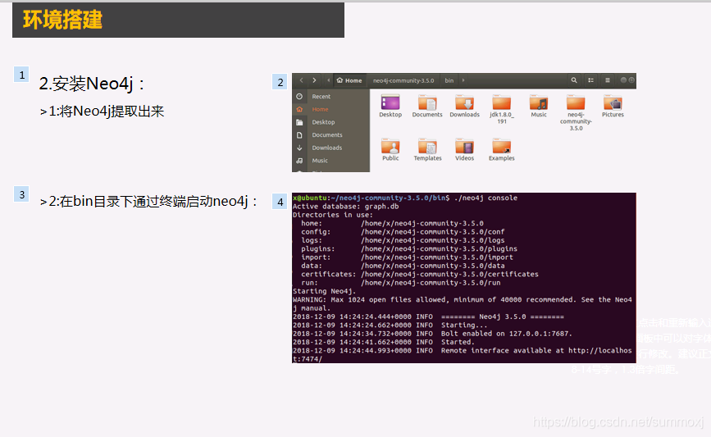Open Recent in the sidebar
The width and height of the screenshot is (711, 437).
(331, 97)
